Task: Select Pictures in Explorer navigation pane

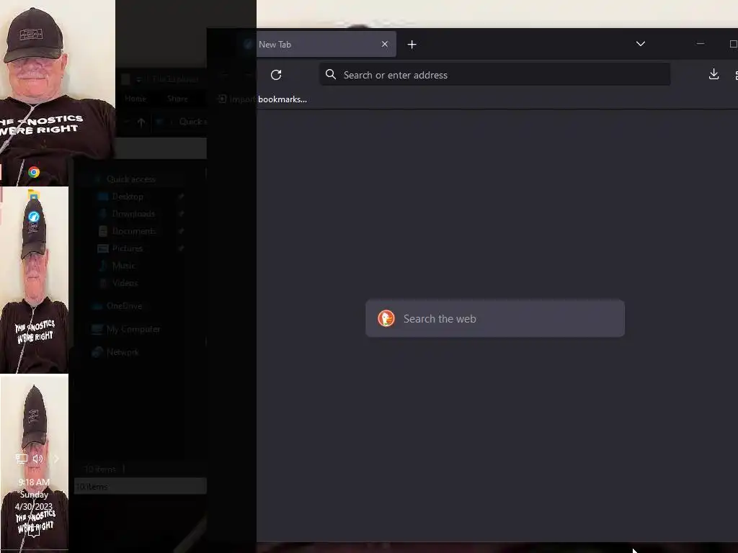Action: (x=127, y=248)
